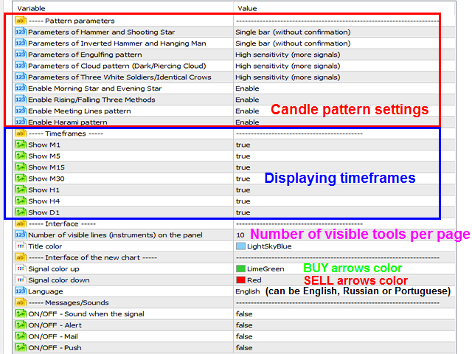
Task: Click the boolean icon beside ON/OFF - Push
Action: tap(20, 347)
